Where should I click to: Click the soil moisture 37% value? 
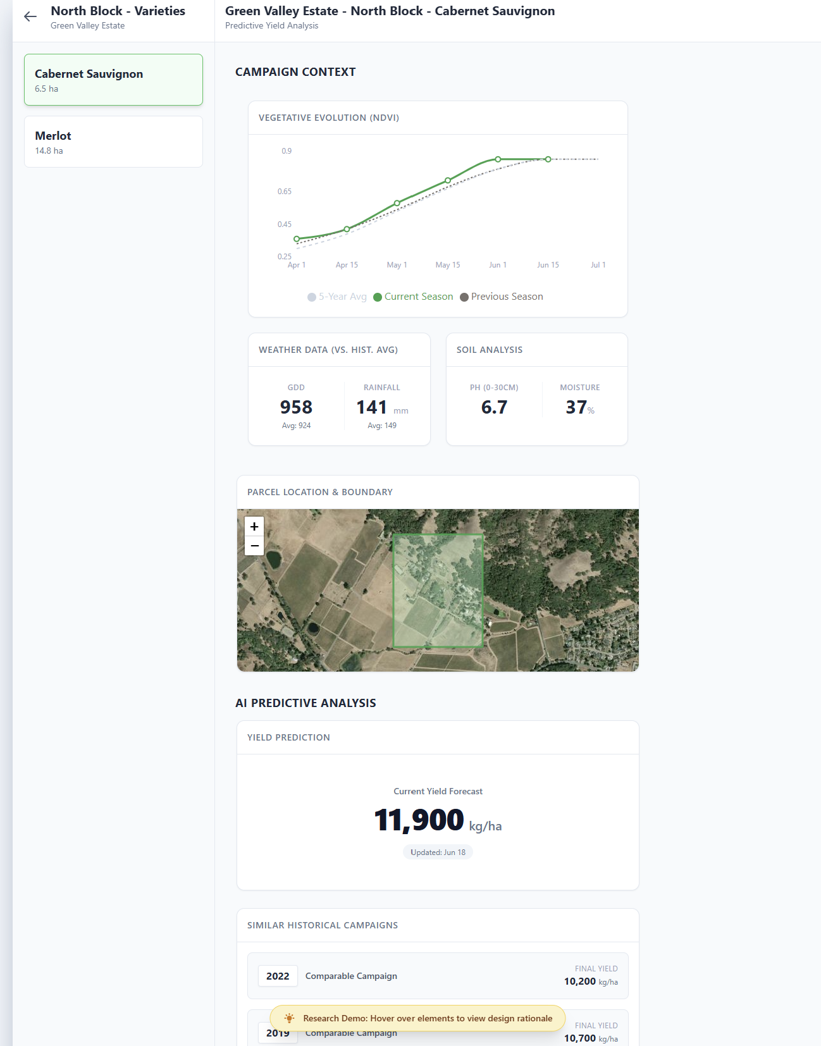tap(579, 407)
